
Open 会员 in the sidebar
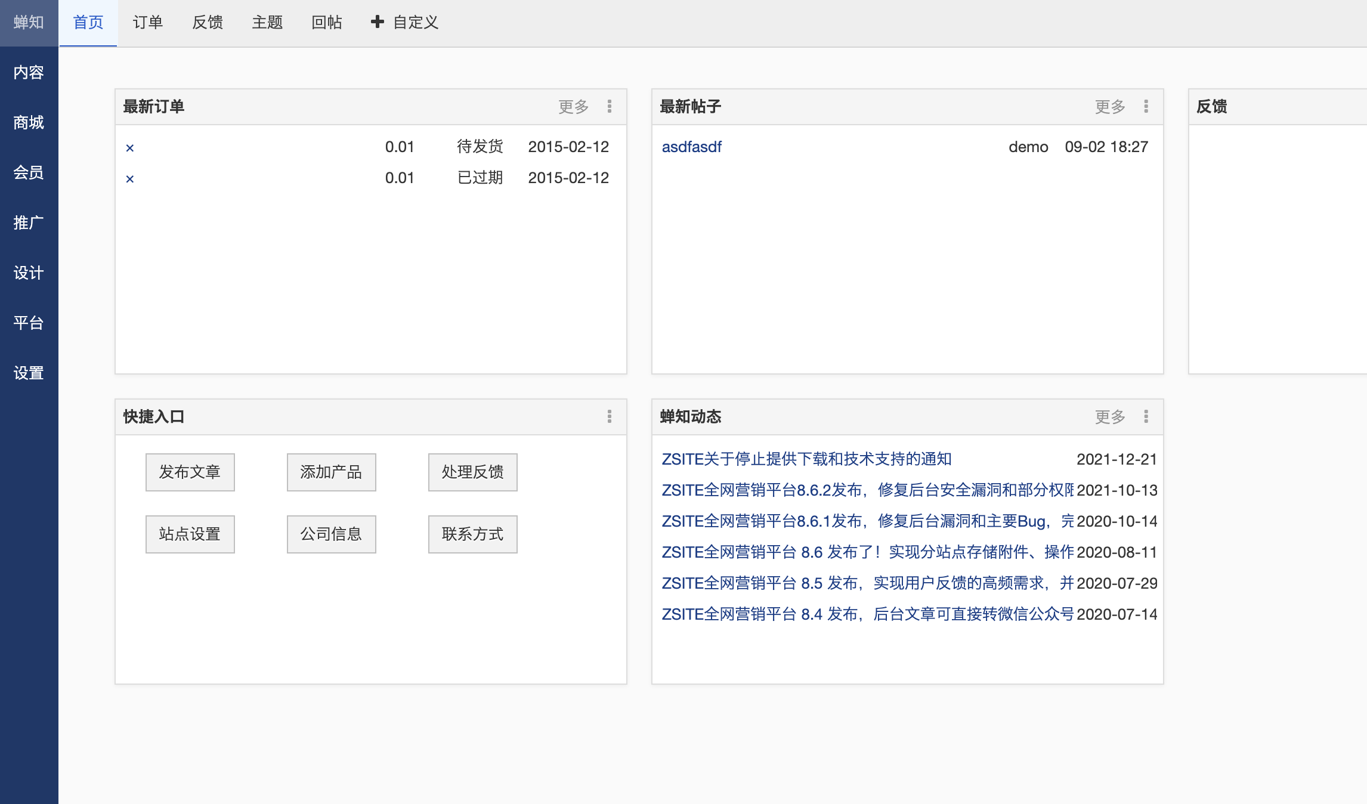tap(29, 172)
